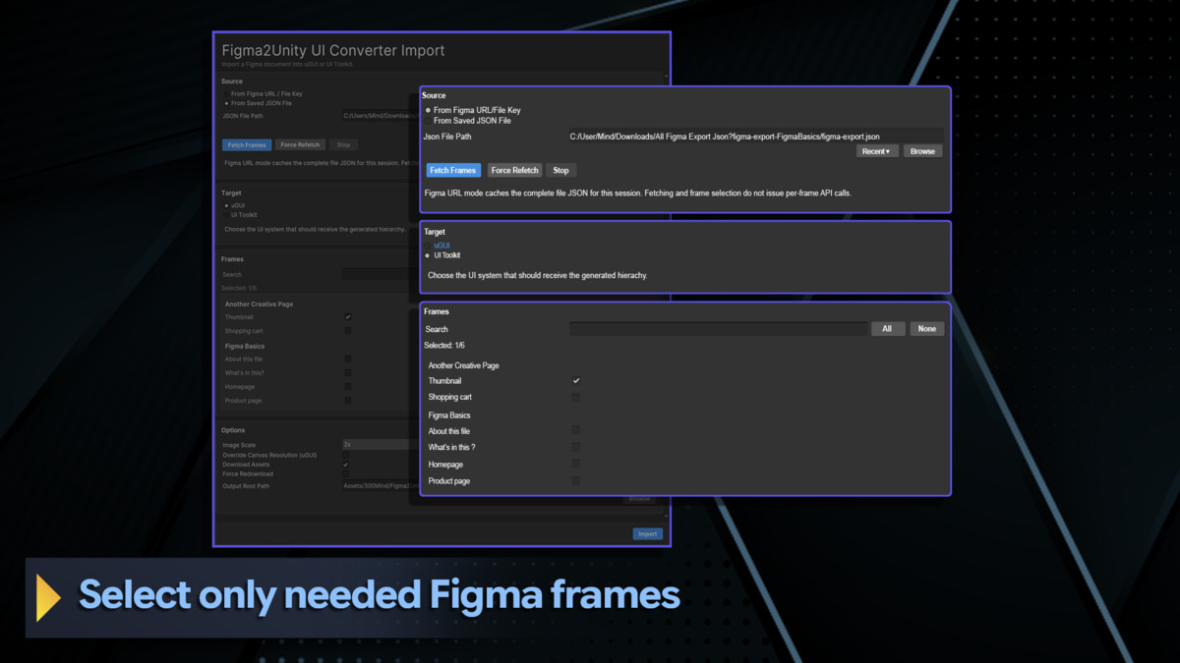
Task: Toggle Shopping cart checkbox in dimmed background window
Action: (348, 331)
